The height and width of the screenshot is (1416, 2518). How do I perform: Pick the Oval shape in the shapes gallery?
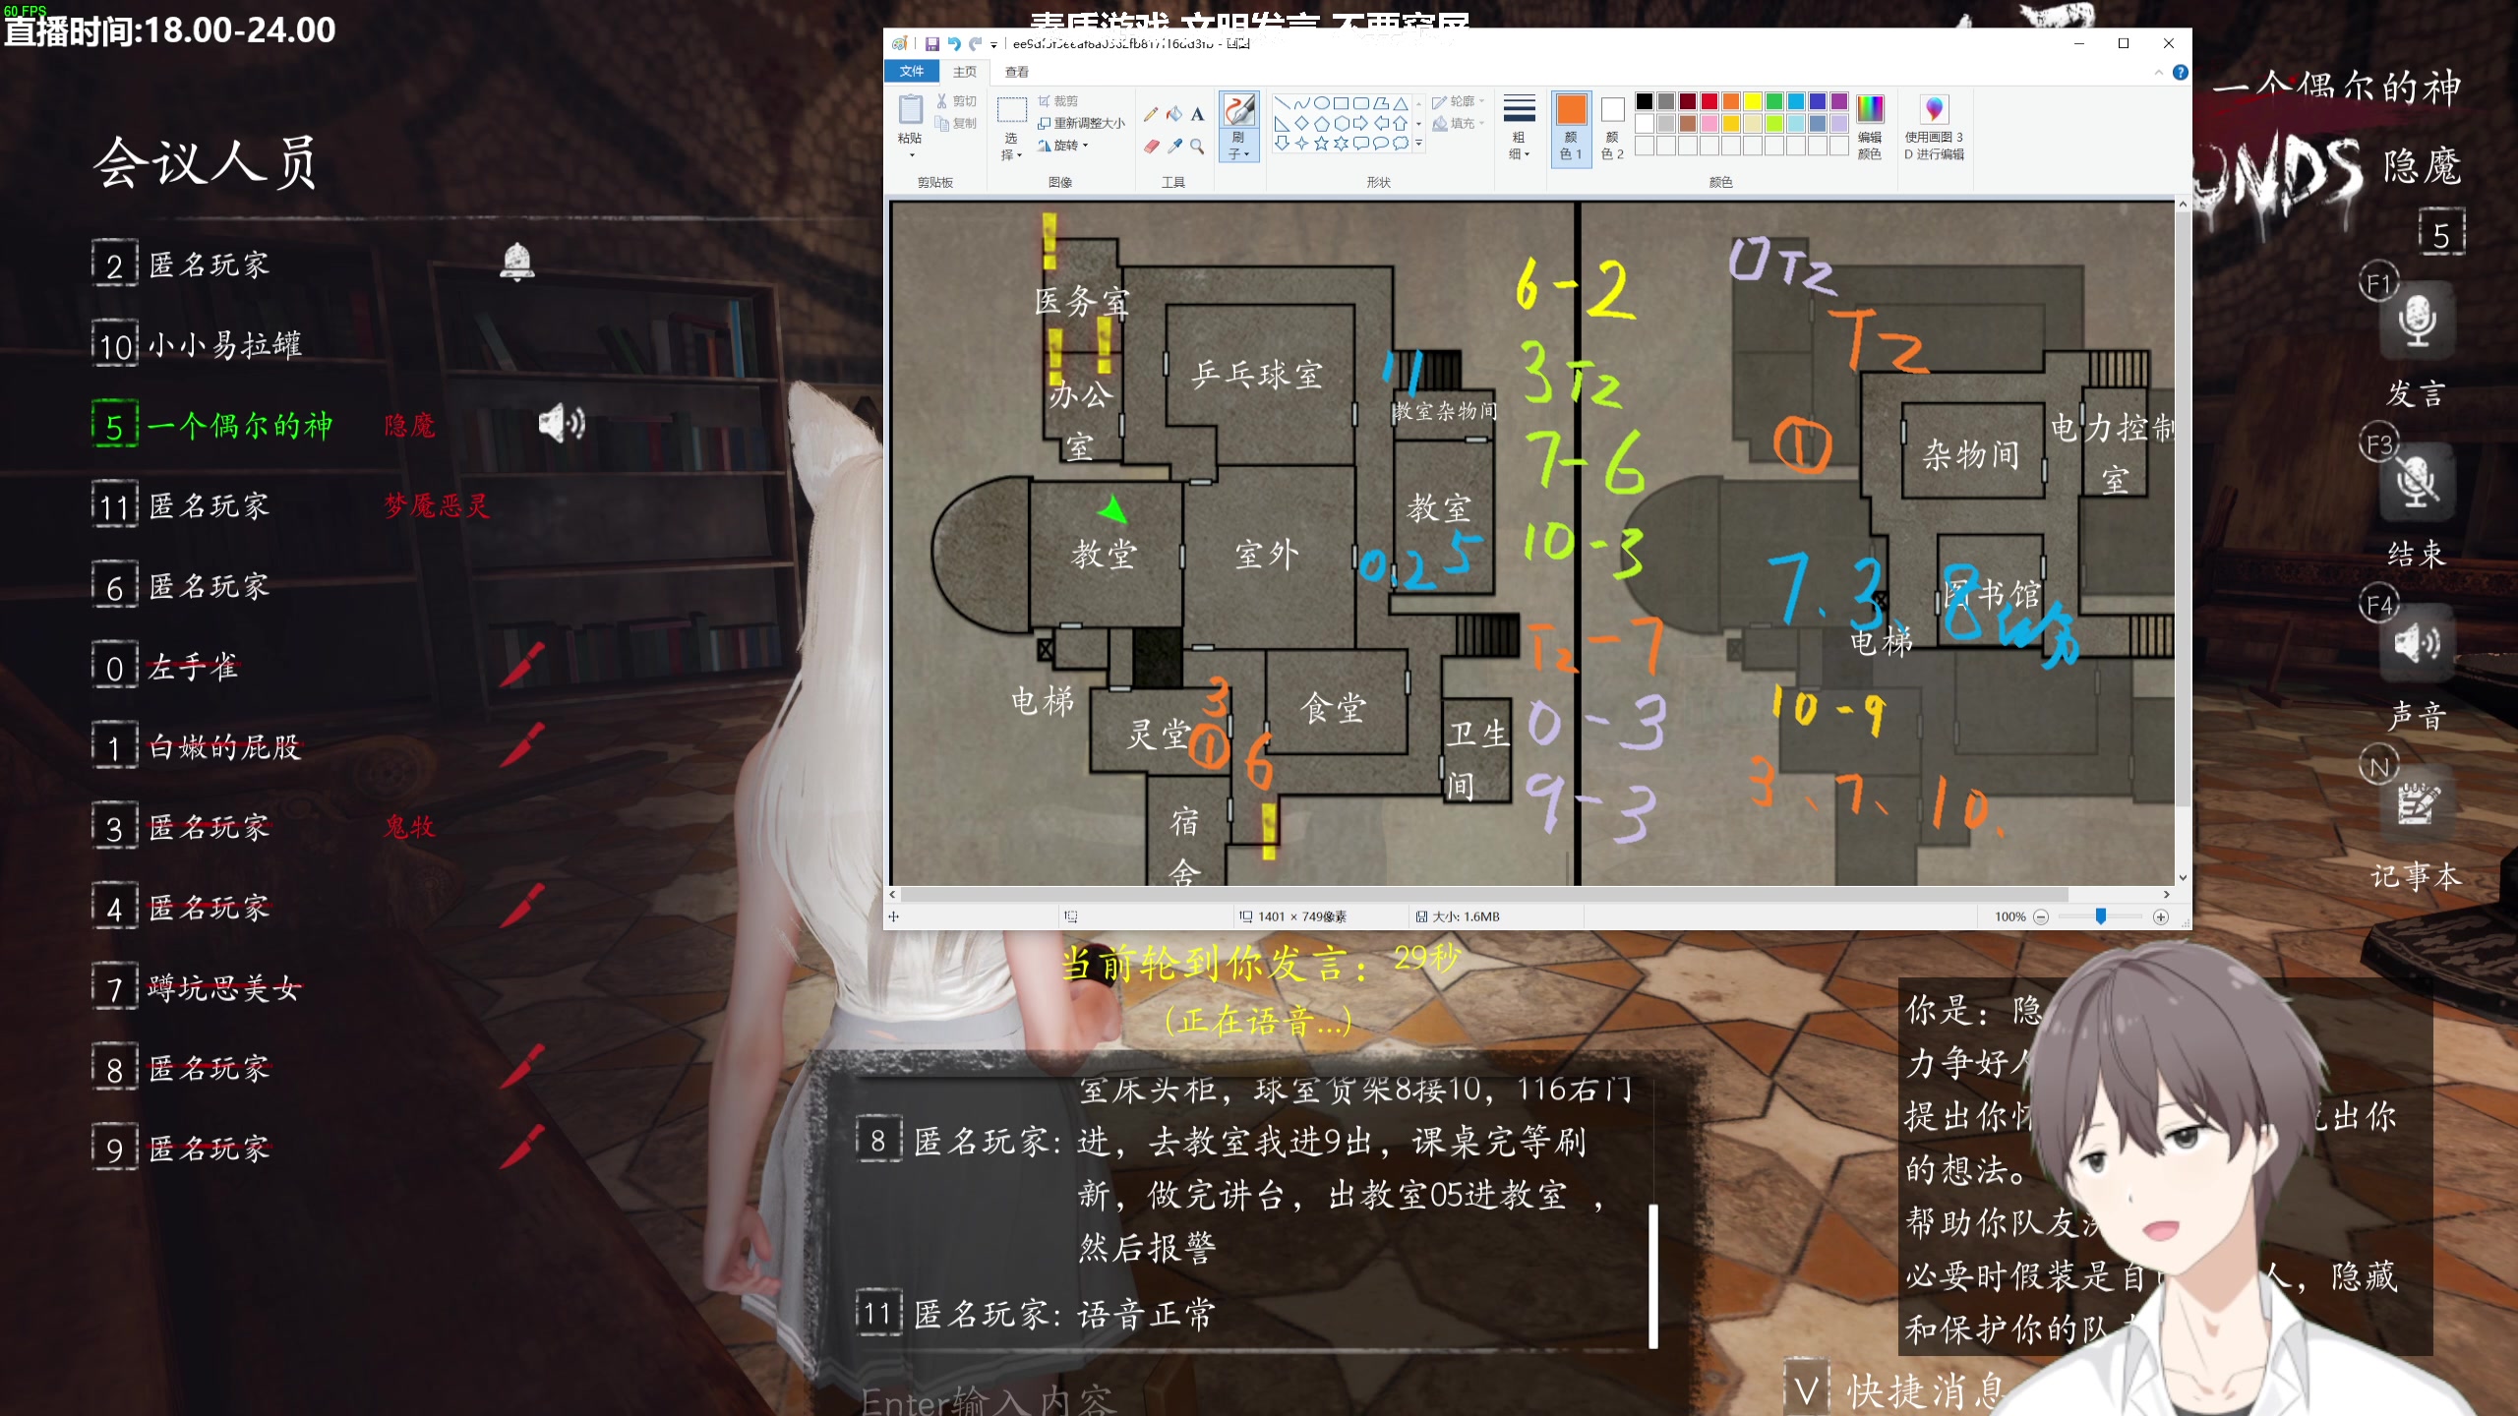pyautogui.click(x=1322, y=103)
